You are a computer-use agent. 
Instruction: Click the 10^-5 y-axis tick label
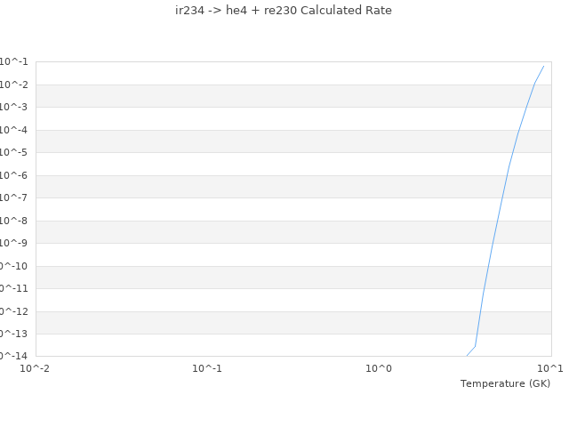coord(14,152)
